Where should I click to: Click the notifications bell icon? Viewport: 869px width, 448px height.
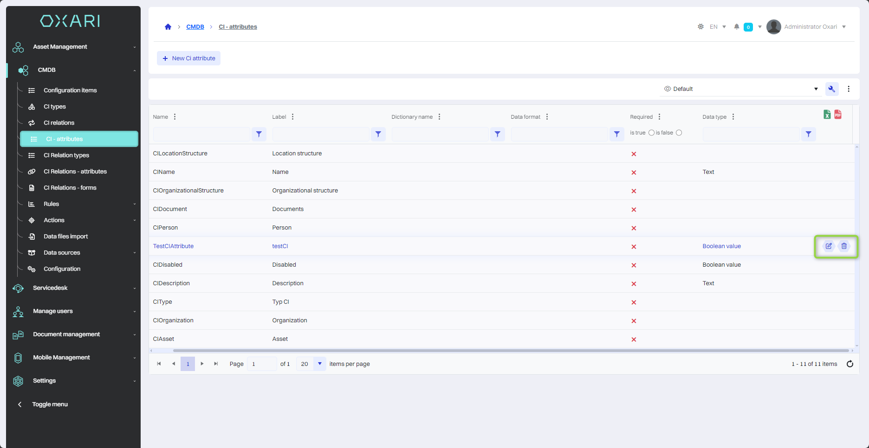(736, 27)
